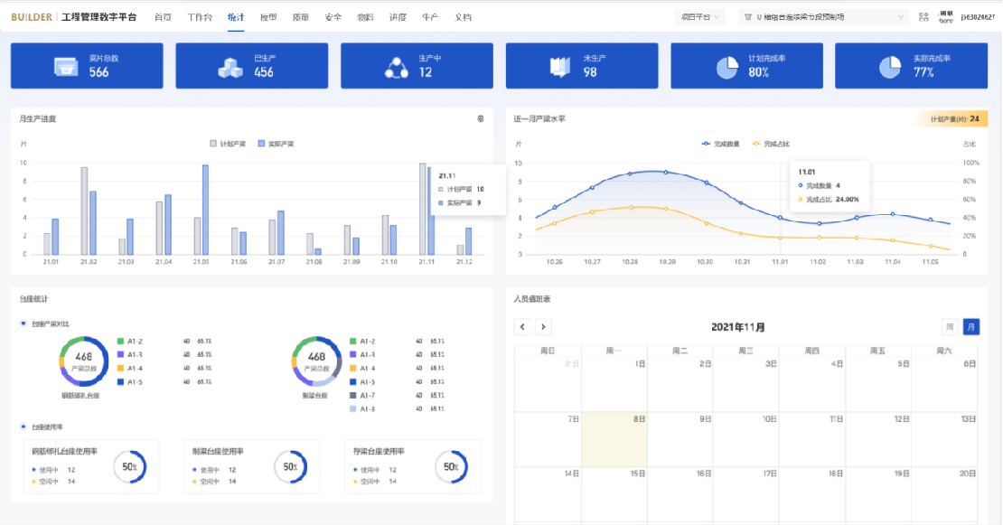This screenshot has width=1003, height=525.
Task: Click the 21.02 planned output bar
Action: click(x=84, y=211)
